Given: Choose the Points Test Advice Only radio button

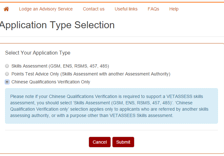Looking at the screenshot, I should [x=7, y=74].
